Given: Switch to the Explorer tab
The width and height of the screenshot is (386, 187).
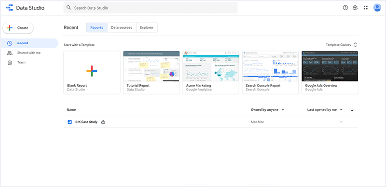Looking at the screenshot, I should coord(147,27).
